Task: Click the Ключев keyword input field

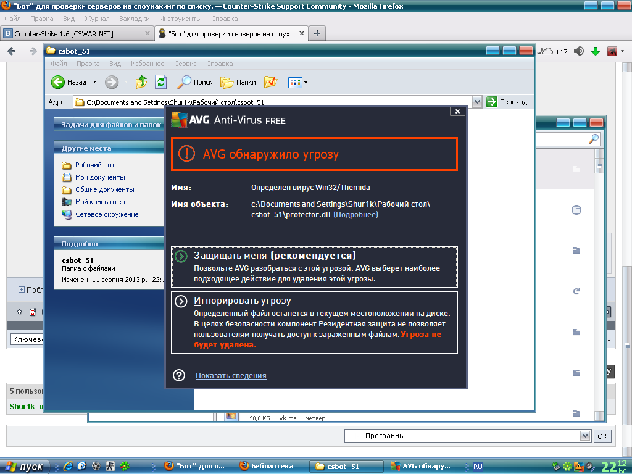Action: [x=27, y=339]
